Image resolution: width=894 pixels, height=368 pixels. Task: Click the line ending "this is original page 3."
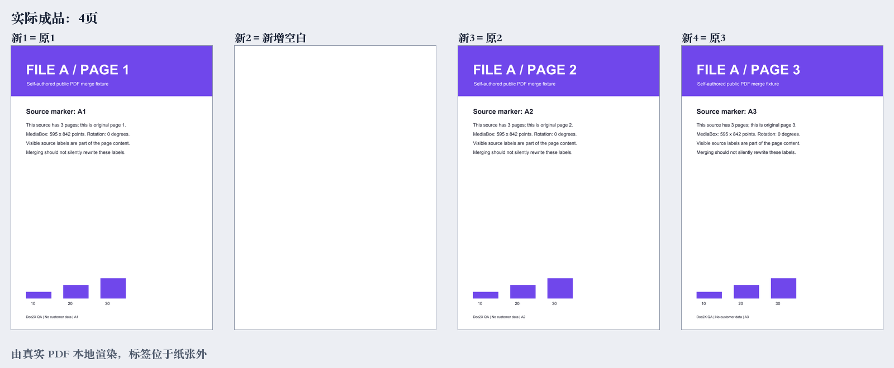(x=746, y=125)
